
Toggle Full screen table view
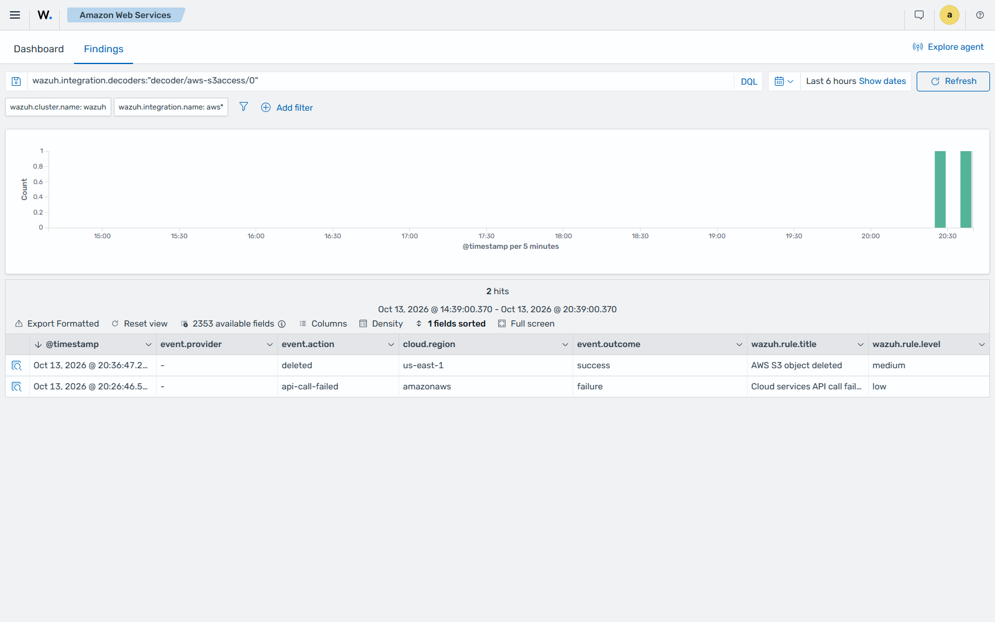(527, 324)
